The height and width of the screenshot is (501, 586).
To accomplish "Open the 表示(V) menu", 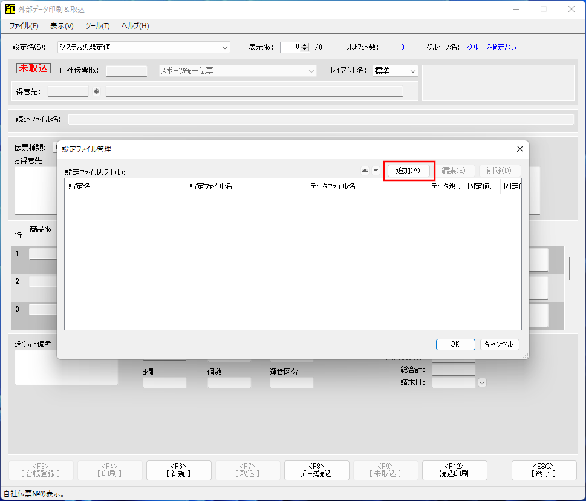I will tap(62, 26).
